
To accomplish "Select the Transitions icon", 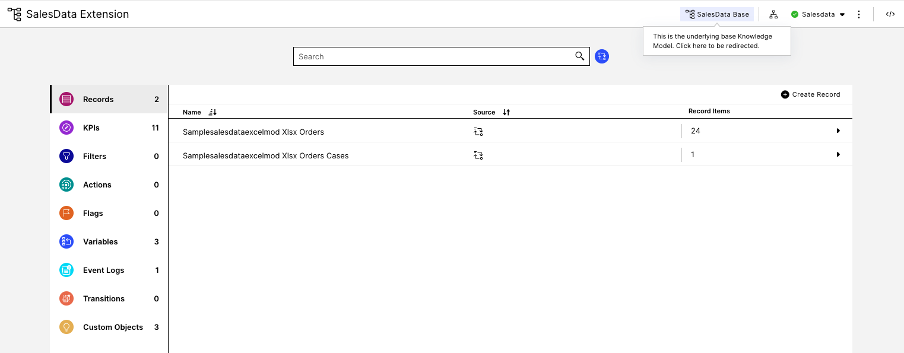I will [x=66, y=298].
